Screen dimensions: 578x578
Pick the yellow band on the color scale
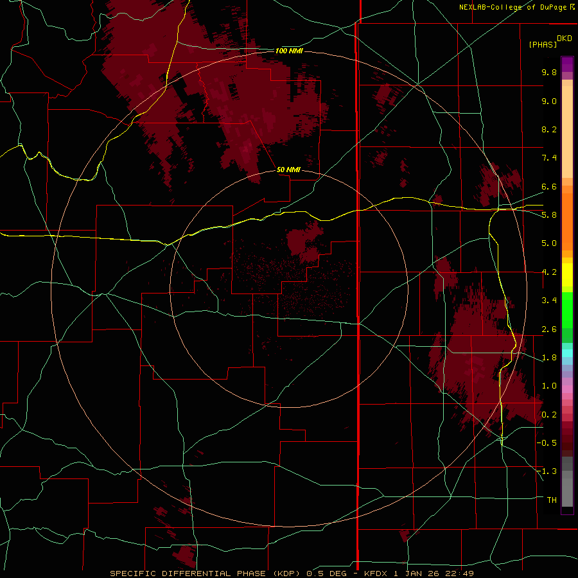tap(567, 275)
